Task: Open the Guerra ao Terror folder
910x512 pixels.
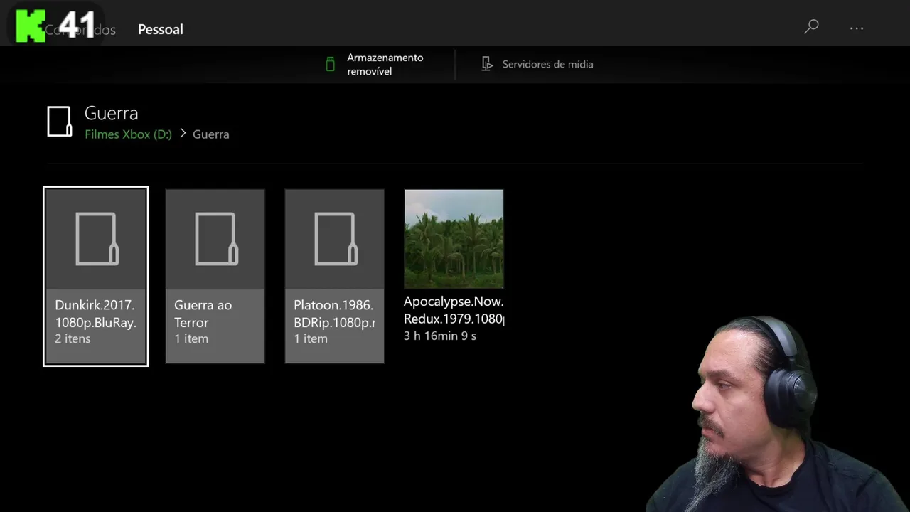Action: 215,277
